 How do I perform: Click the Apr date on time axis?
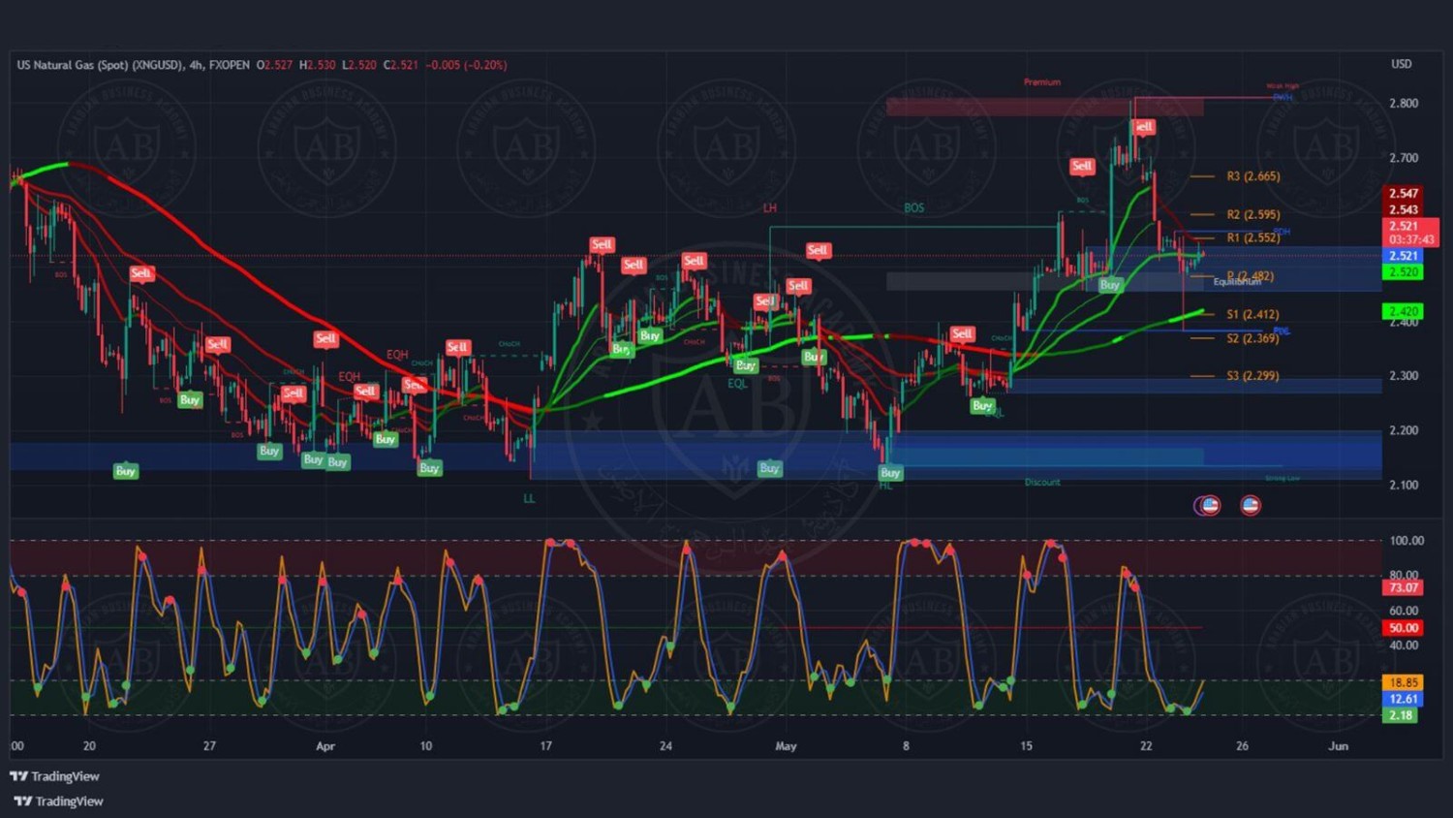325,746
